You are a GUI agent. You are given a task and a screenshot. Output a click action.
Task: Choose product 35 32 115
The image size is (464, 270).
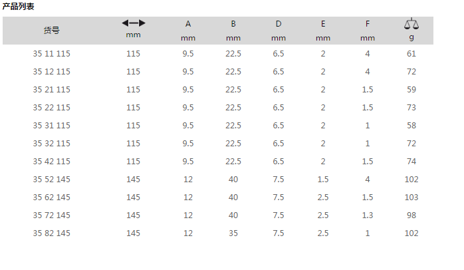[51, 143]
